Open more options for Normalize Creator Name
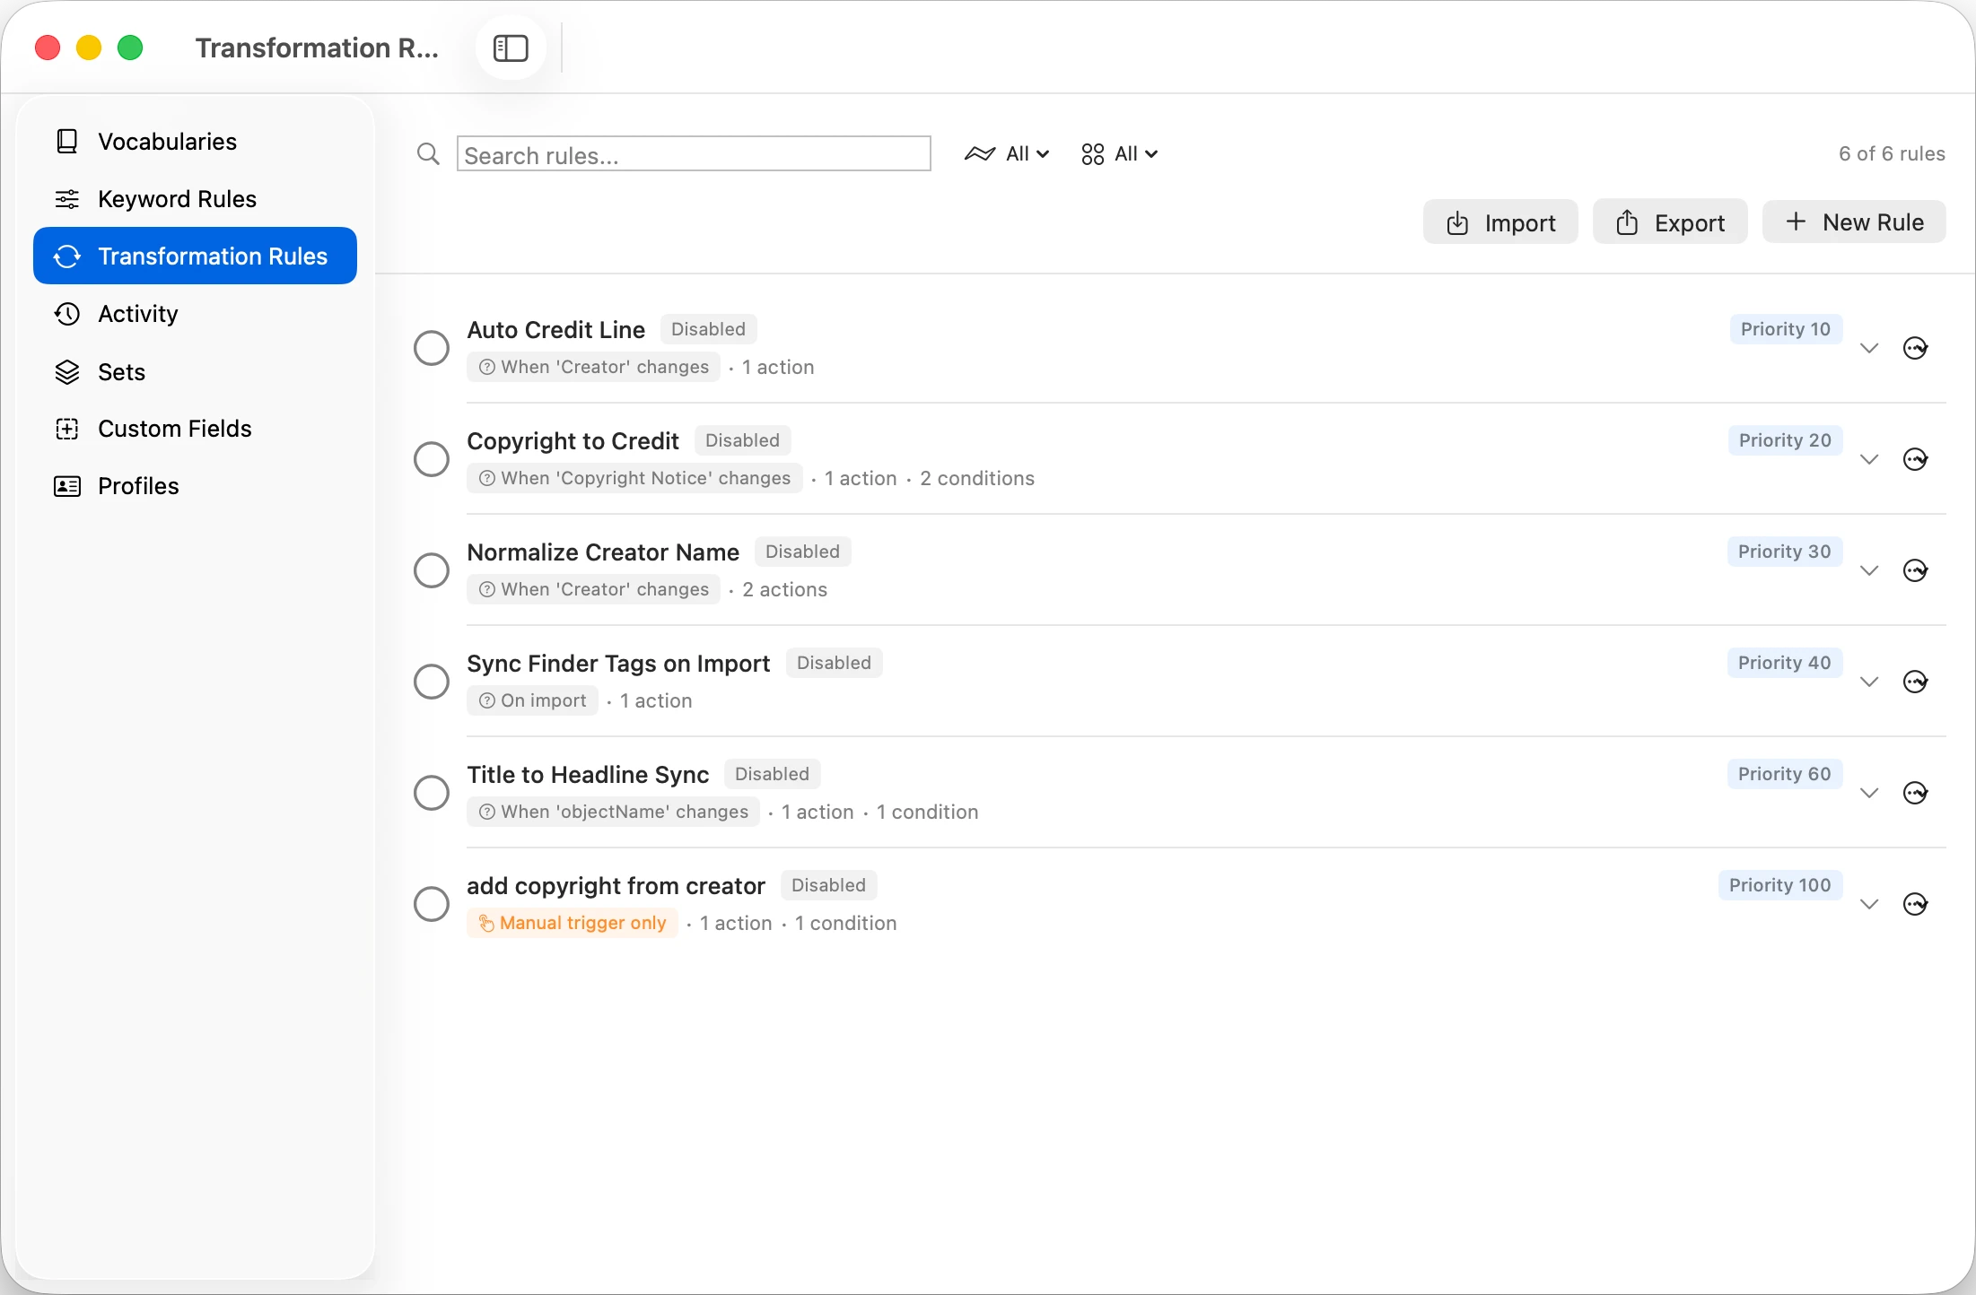 point(1916,570)
